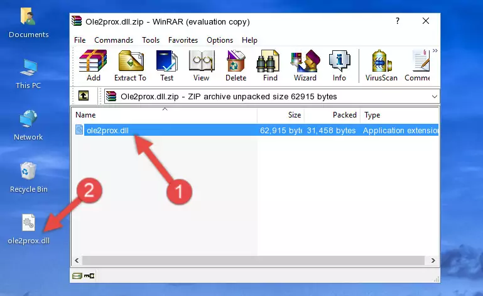The height and width of the screenshot is (296, 483).
Task: Open the Commands menu
Action: coord(114,40)
